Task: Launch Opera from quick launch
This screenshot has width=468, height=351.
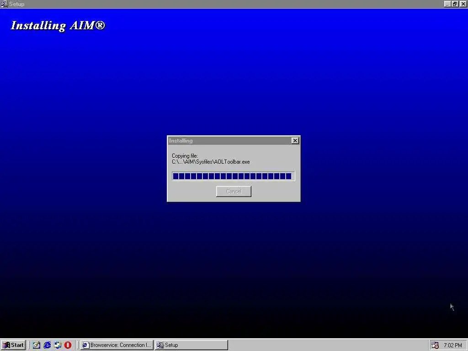Action: coord(68,345)
